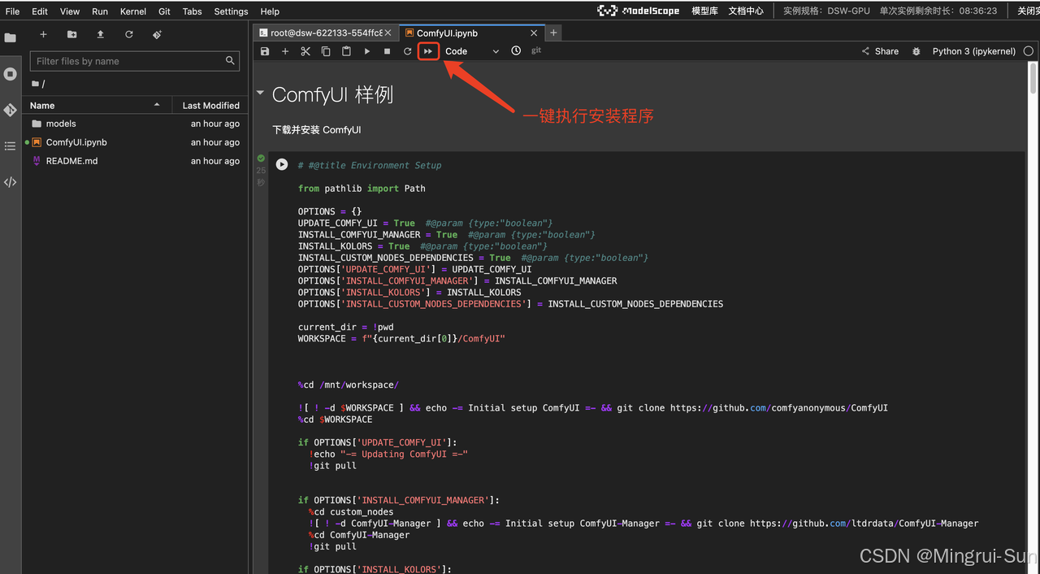Cut the selected cell with scissors icon

pos(305,51)
